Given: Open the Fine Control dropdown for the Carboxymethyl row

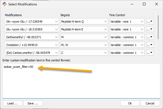Looking at the screenshot, I should [x=127, y=53].
